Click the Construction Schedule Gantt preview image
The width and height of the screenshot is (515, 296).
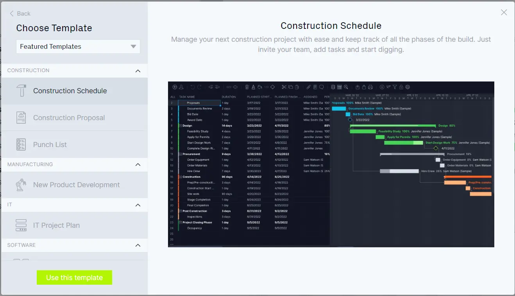(x=331, y=164)
